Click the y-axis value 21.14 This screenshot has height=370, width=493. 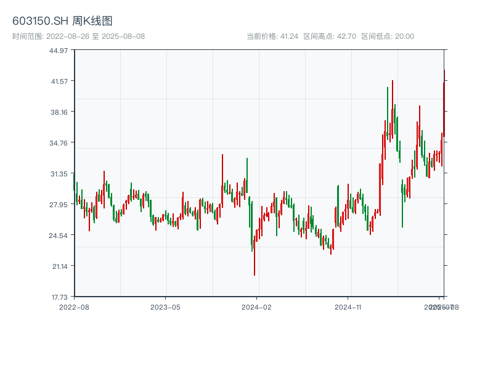60,266
